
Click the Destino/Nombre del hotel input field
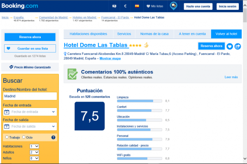pos(30,96)
